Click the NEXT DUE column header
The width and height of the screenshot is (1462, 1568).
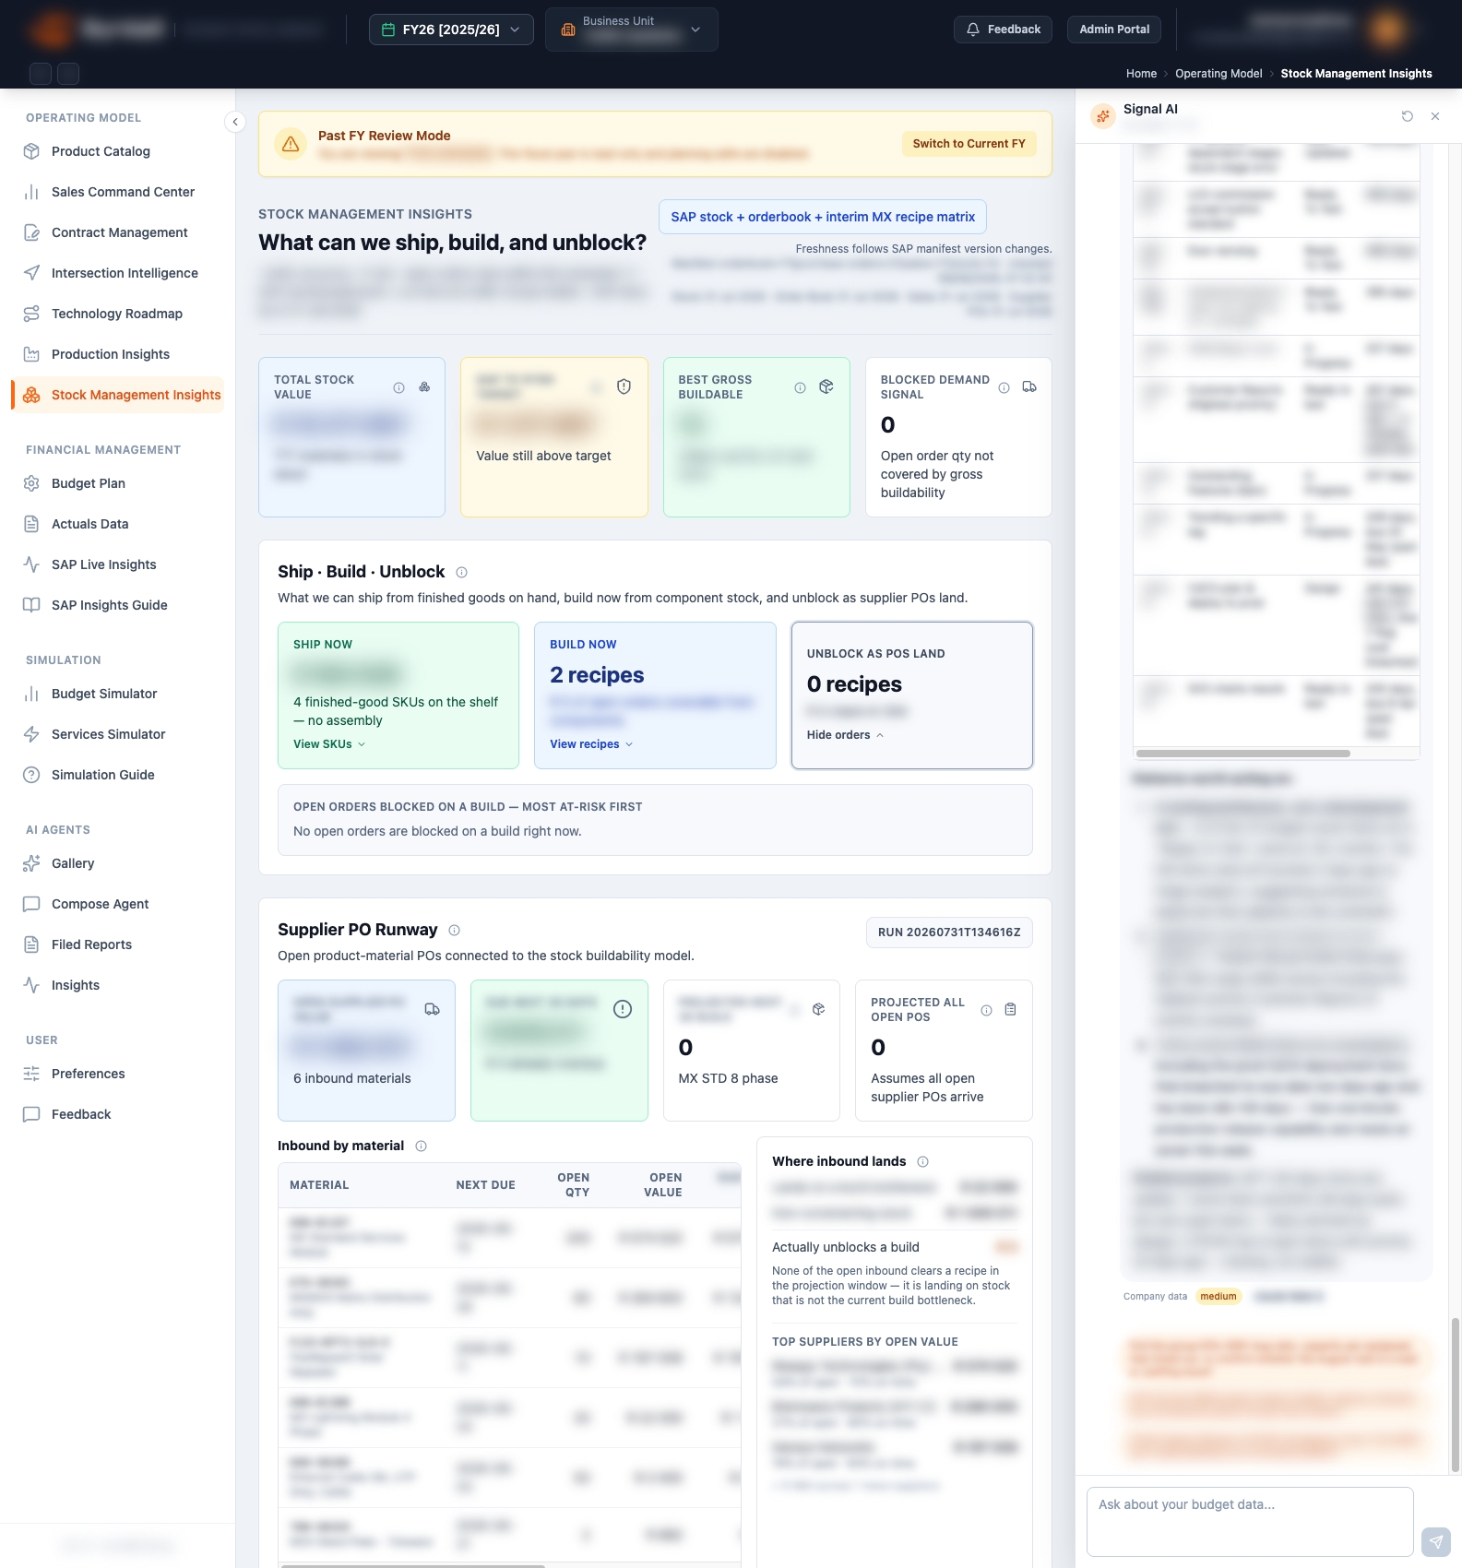[x=485, y=1185]
